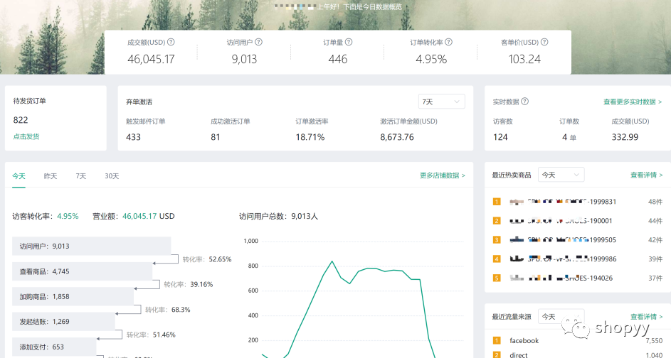Open 更多店铺数据 link
The image size is (671, 358).
pyautogui.click(x=442, y=175)
